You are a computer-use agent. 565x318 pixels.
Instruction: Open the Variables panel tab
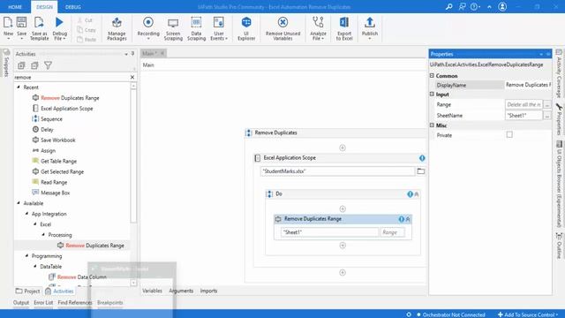coord(152,291)
